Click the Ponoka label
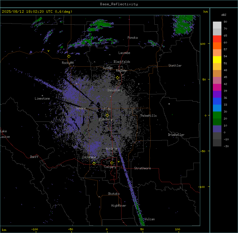This screenshot has width=238, height=233. (133, 38)
